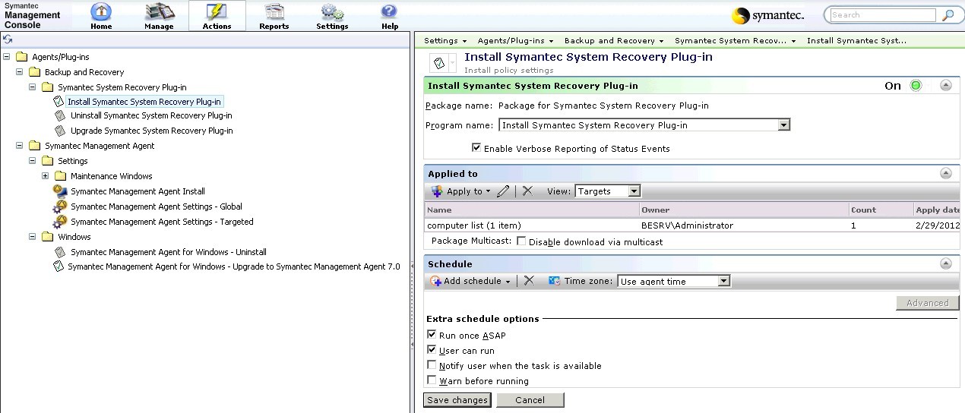Select Uninstall Symantec System Recovery Plug-in policy
The width and height of the screenshot is (965, 413).
point(151,116)
